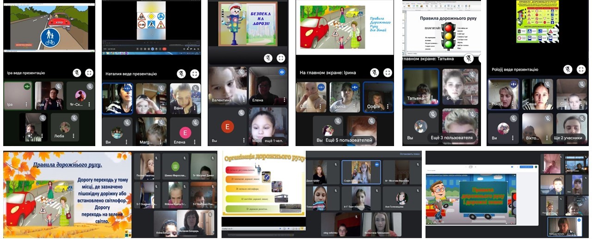Show more via 'Ещё 5 пользователей'

(x=349, y=140)
